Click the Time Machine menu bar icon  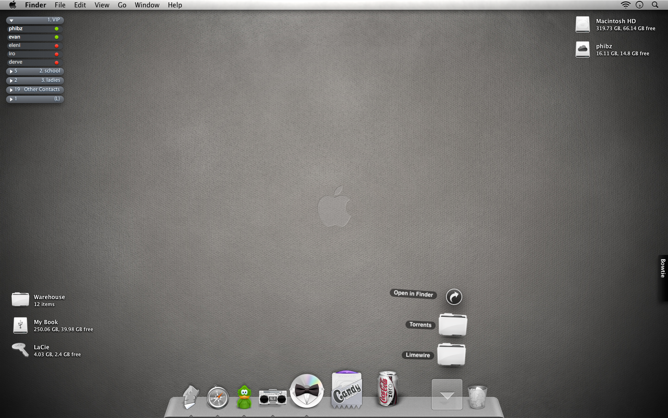pyautogui.click(x=640, y=5)
